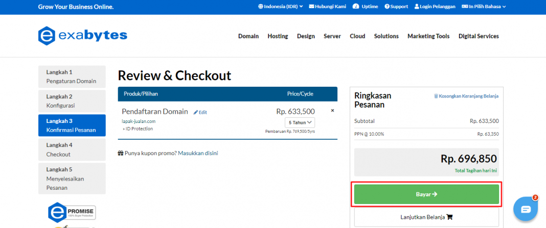Click the Subtotal label

(365, 121)
